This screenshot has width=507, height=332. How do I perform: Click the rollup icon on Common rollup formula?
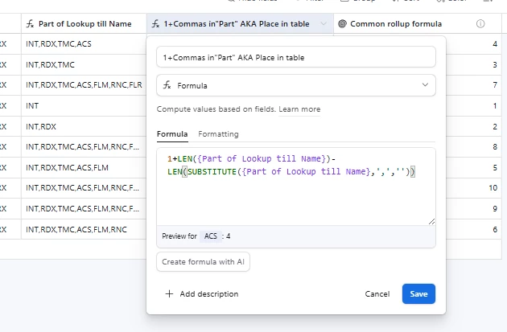[x=343, y=24]
